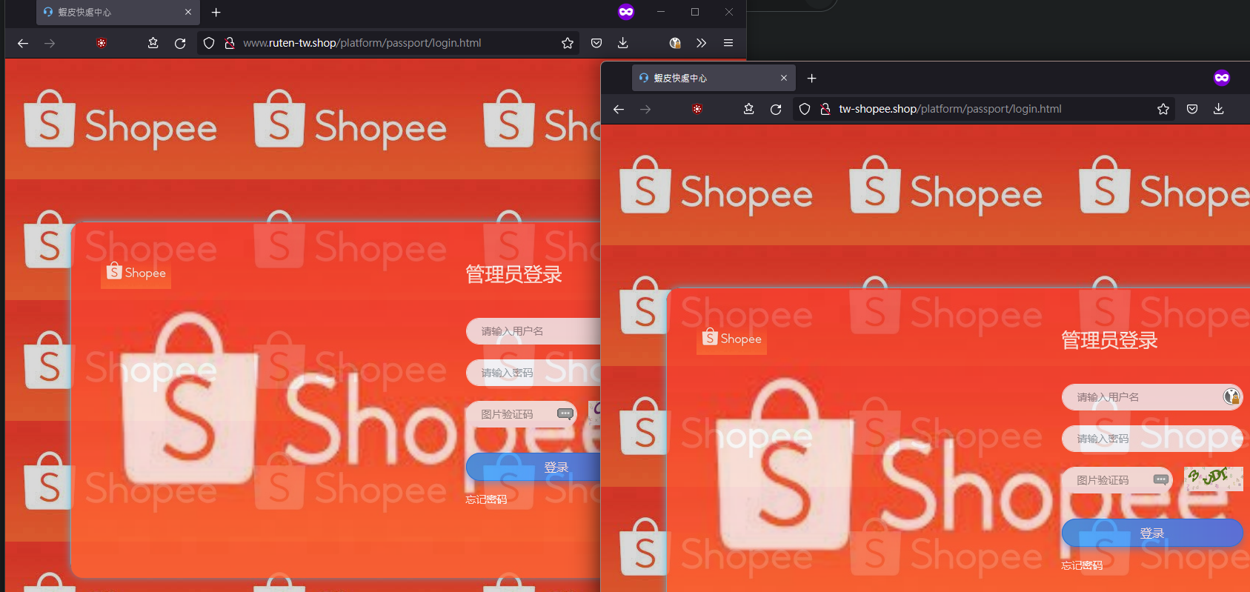Save ruten-tw.shop page to Pocket
This screenshot has width=1250, height=592.
(x=596, y=43)
